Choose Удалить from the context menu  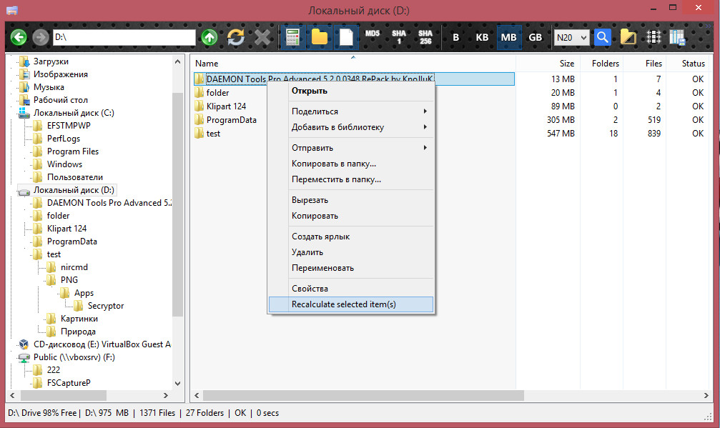click(x=351, y=252)
